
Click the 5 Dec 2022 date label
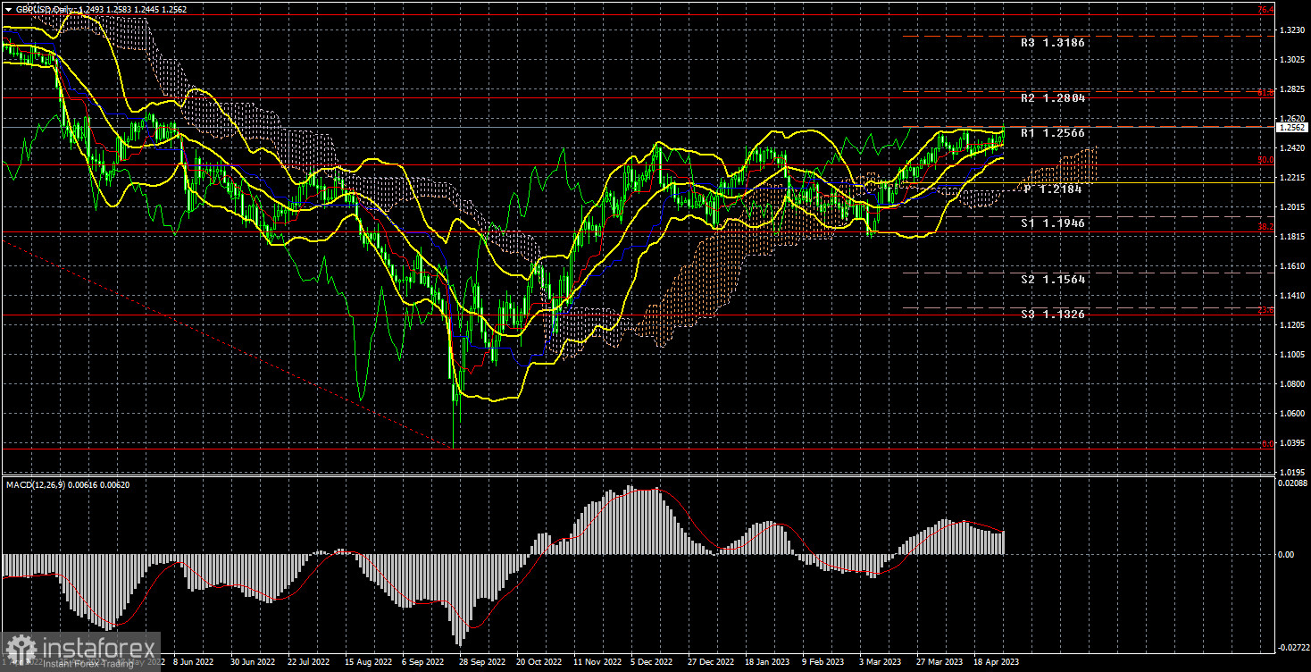(651, 664)
